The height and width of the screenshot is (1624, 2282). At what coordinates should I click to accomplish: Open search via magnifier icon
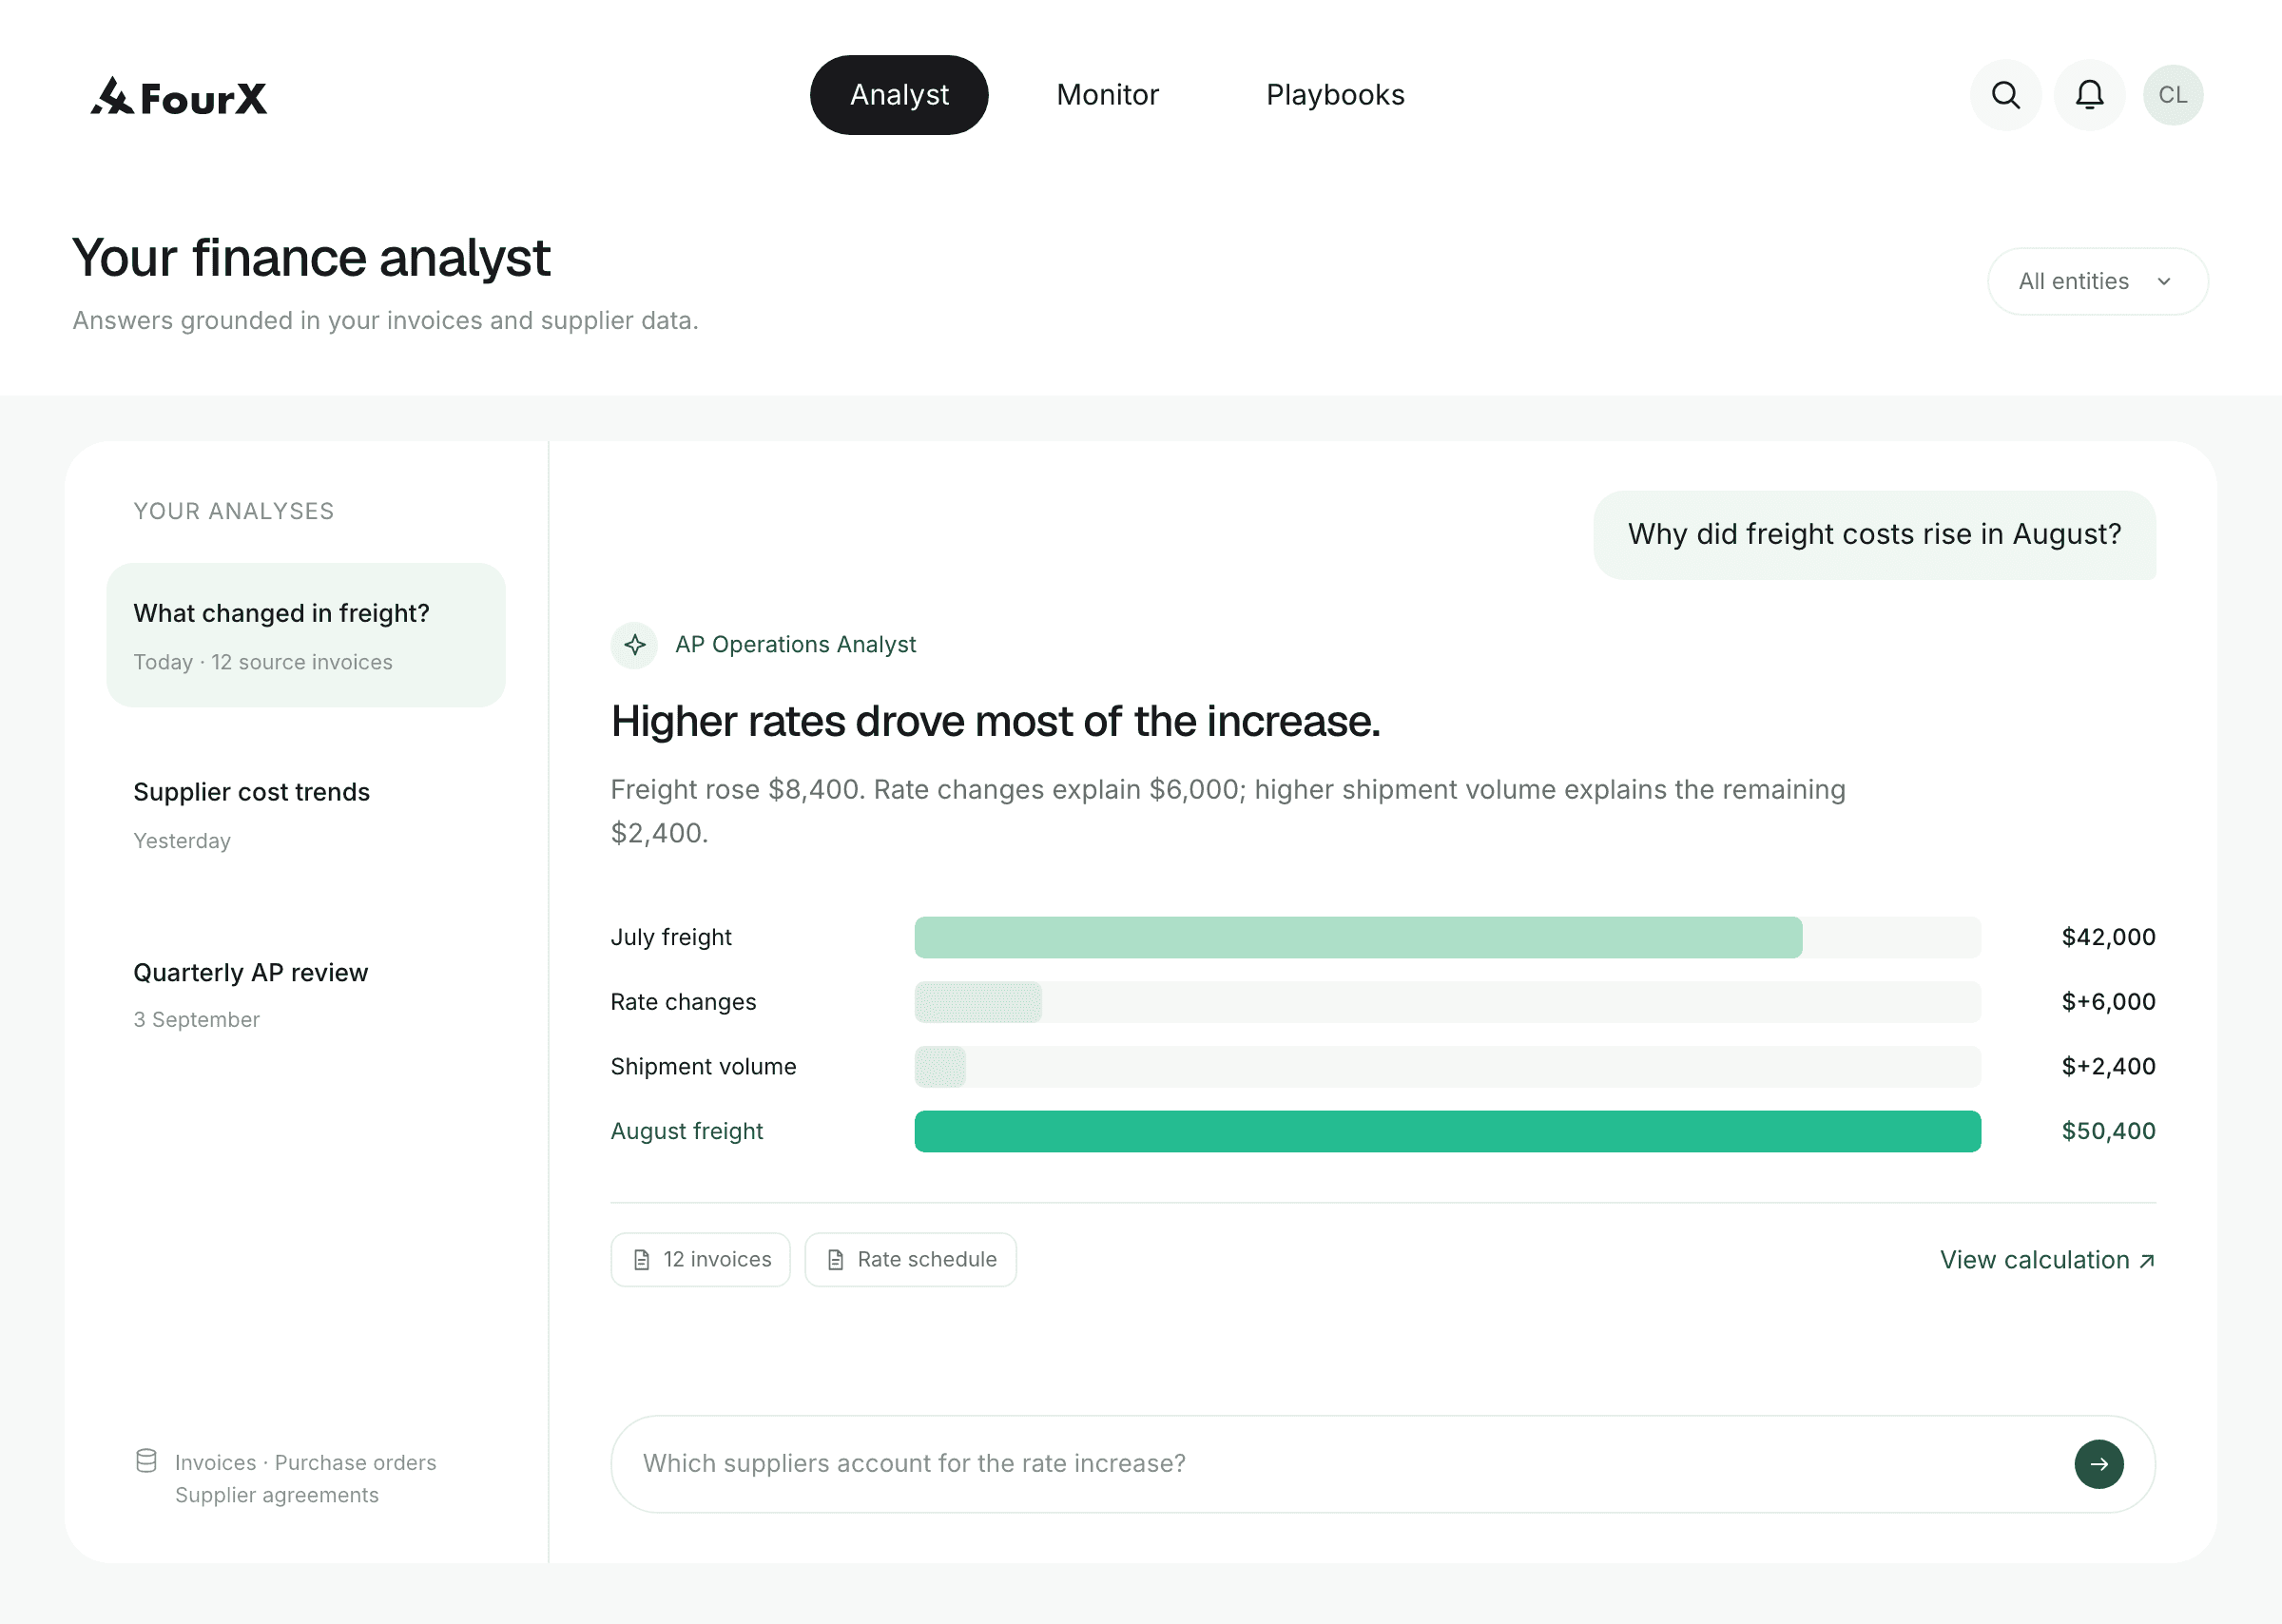[2005, 95]
